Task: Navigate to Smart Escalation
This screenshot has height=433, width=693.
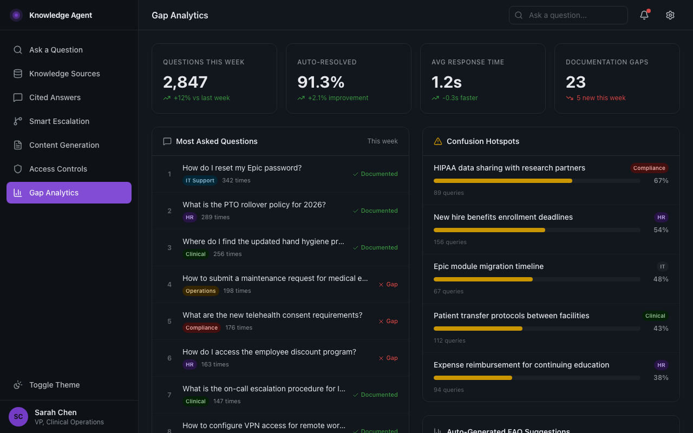Action: [60, 121]
